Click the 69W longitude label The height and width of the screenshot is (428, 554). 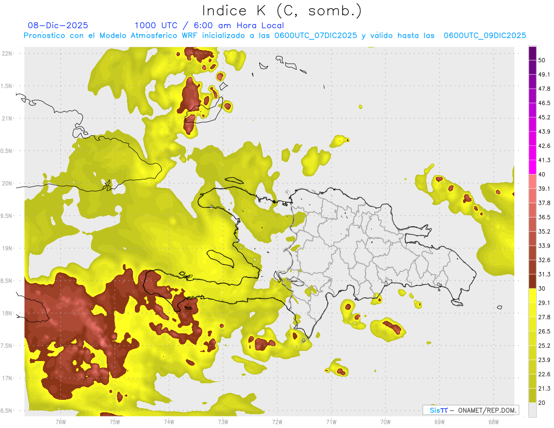pyautogui.click(x=439, y=422)
